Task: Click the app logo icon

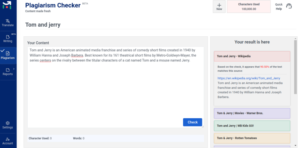Action: pos(7,5)
